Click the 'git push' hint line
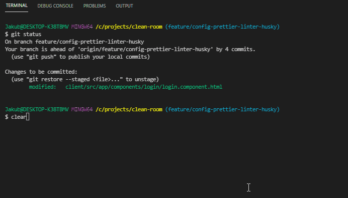 point(80,57)
